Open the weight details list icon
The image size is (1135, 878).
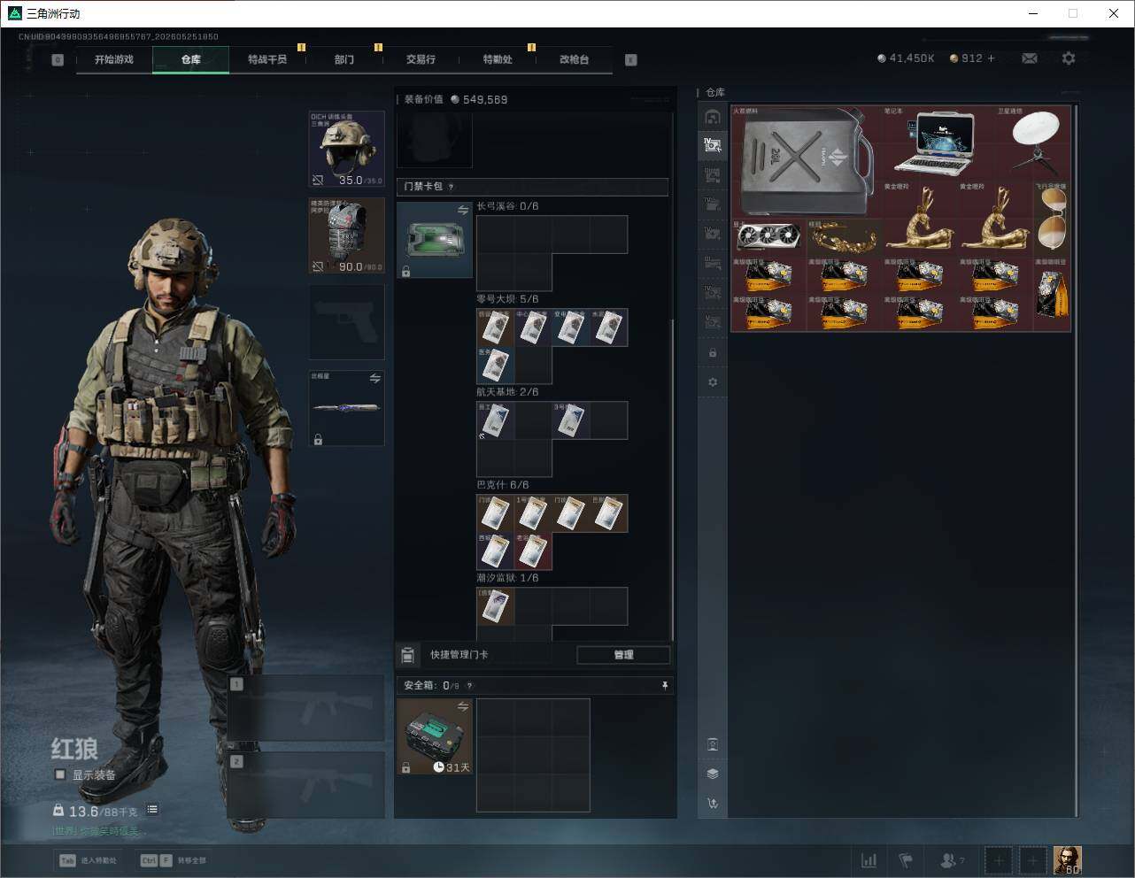tap(152, 809)
